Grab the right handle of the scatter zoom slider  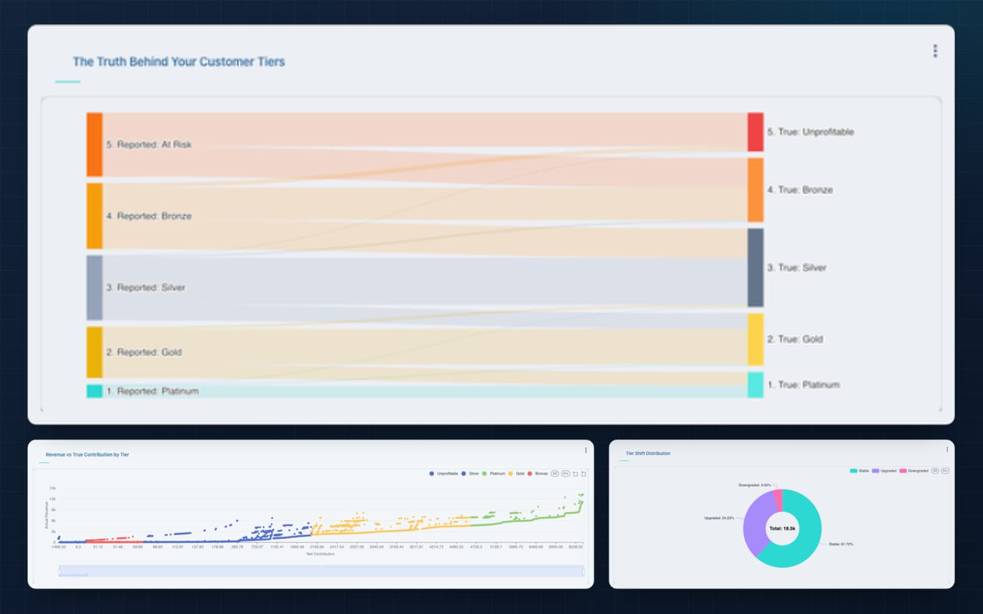tap(583, 572)
